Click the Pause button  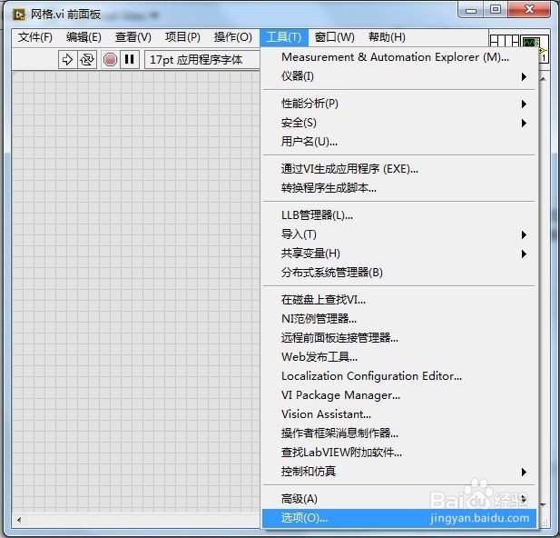[129, 59]
